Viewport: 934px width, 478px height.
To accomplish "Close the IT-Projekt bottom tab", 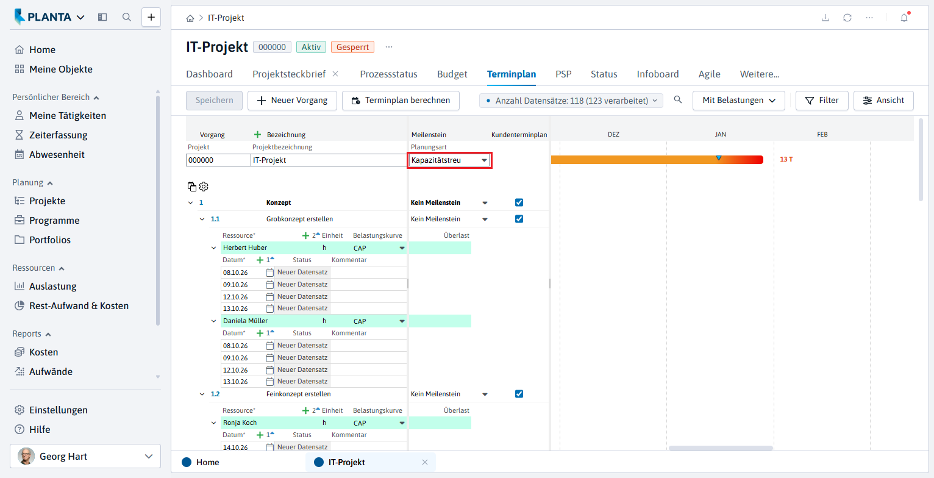I will click(425, 462).
